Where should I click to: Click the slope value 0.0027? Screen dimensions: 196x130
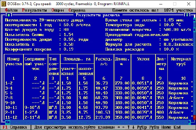click(140, 117)
